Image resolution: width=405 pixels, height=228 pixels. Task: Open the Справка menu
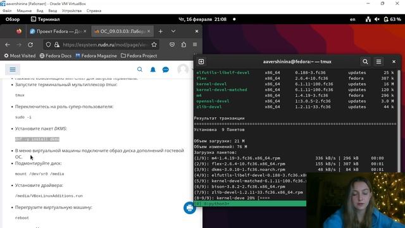click(94, 11)
